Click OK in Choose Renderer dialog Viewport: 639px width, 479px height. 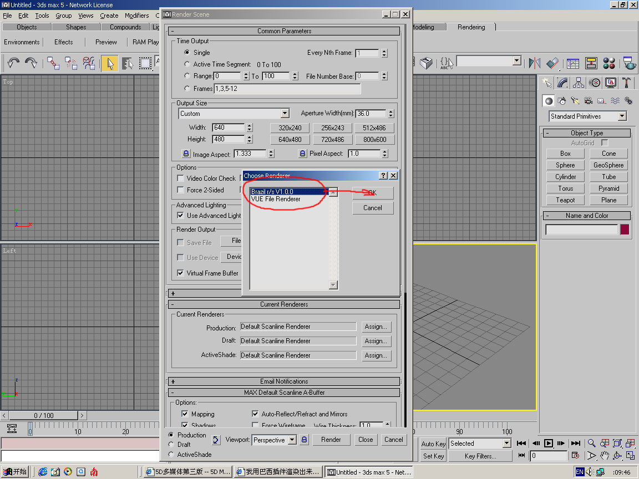point(373,193)
